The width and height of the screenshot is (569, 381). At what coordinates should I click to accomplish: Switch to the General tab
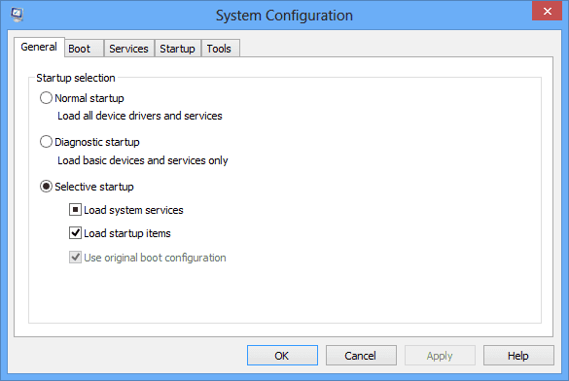39,47
